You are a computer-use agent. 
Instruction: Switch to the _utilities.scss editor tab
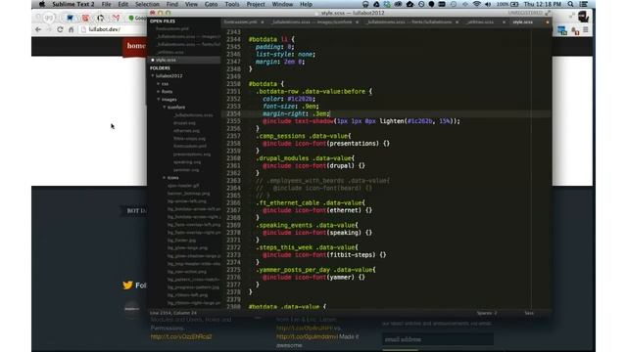(x=480, y=22)
